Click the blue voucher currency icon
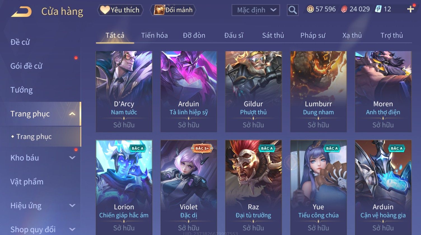Image resolution: width=421 pixels, height=235 pixels. coord(378,9)
